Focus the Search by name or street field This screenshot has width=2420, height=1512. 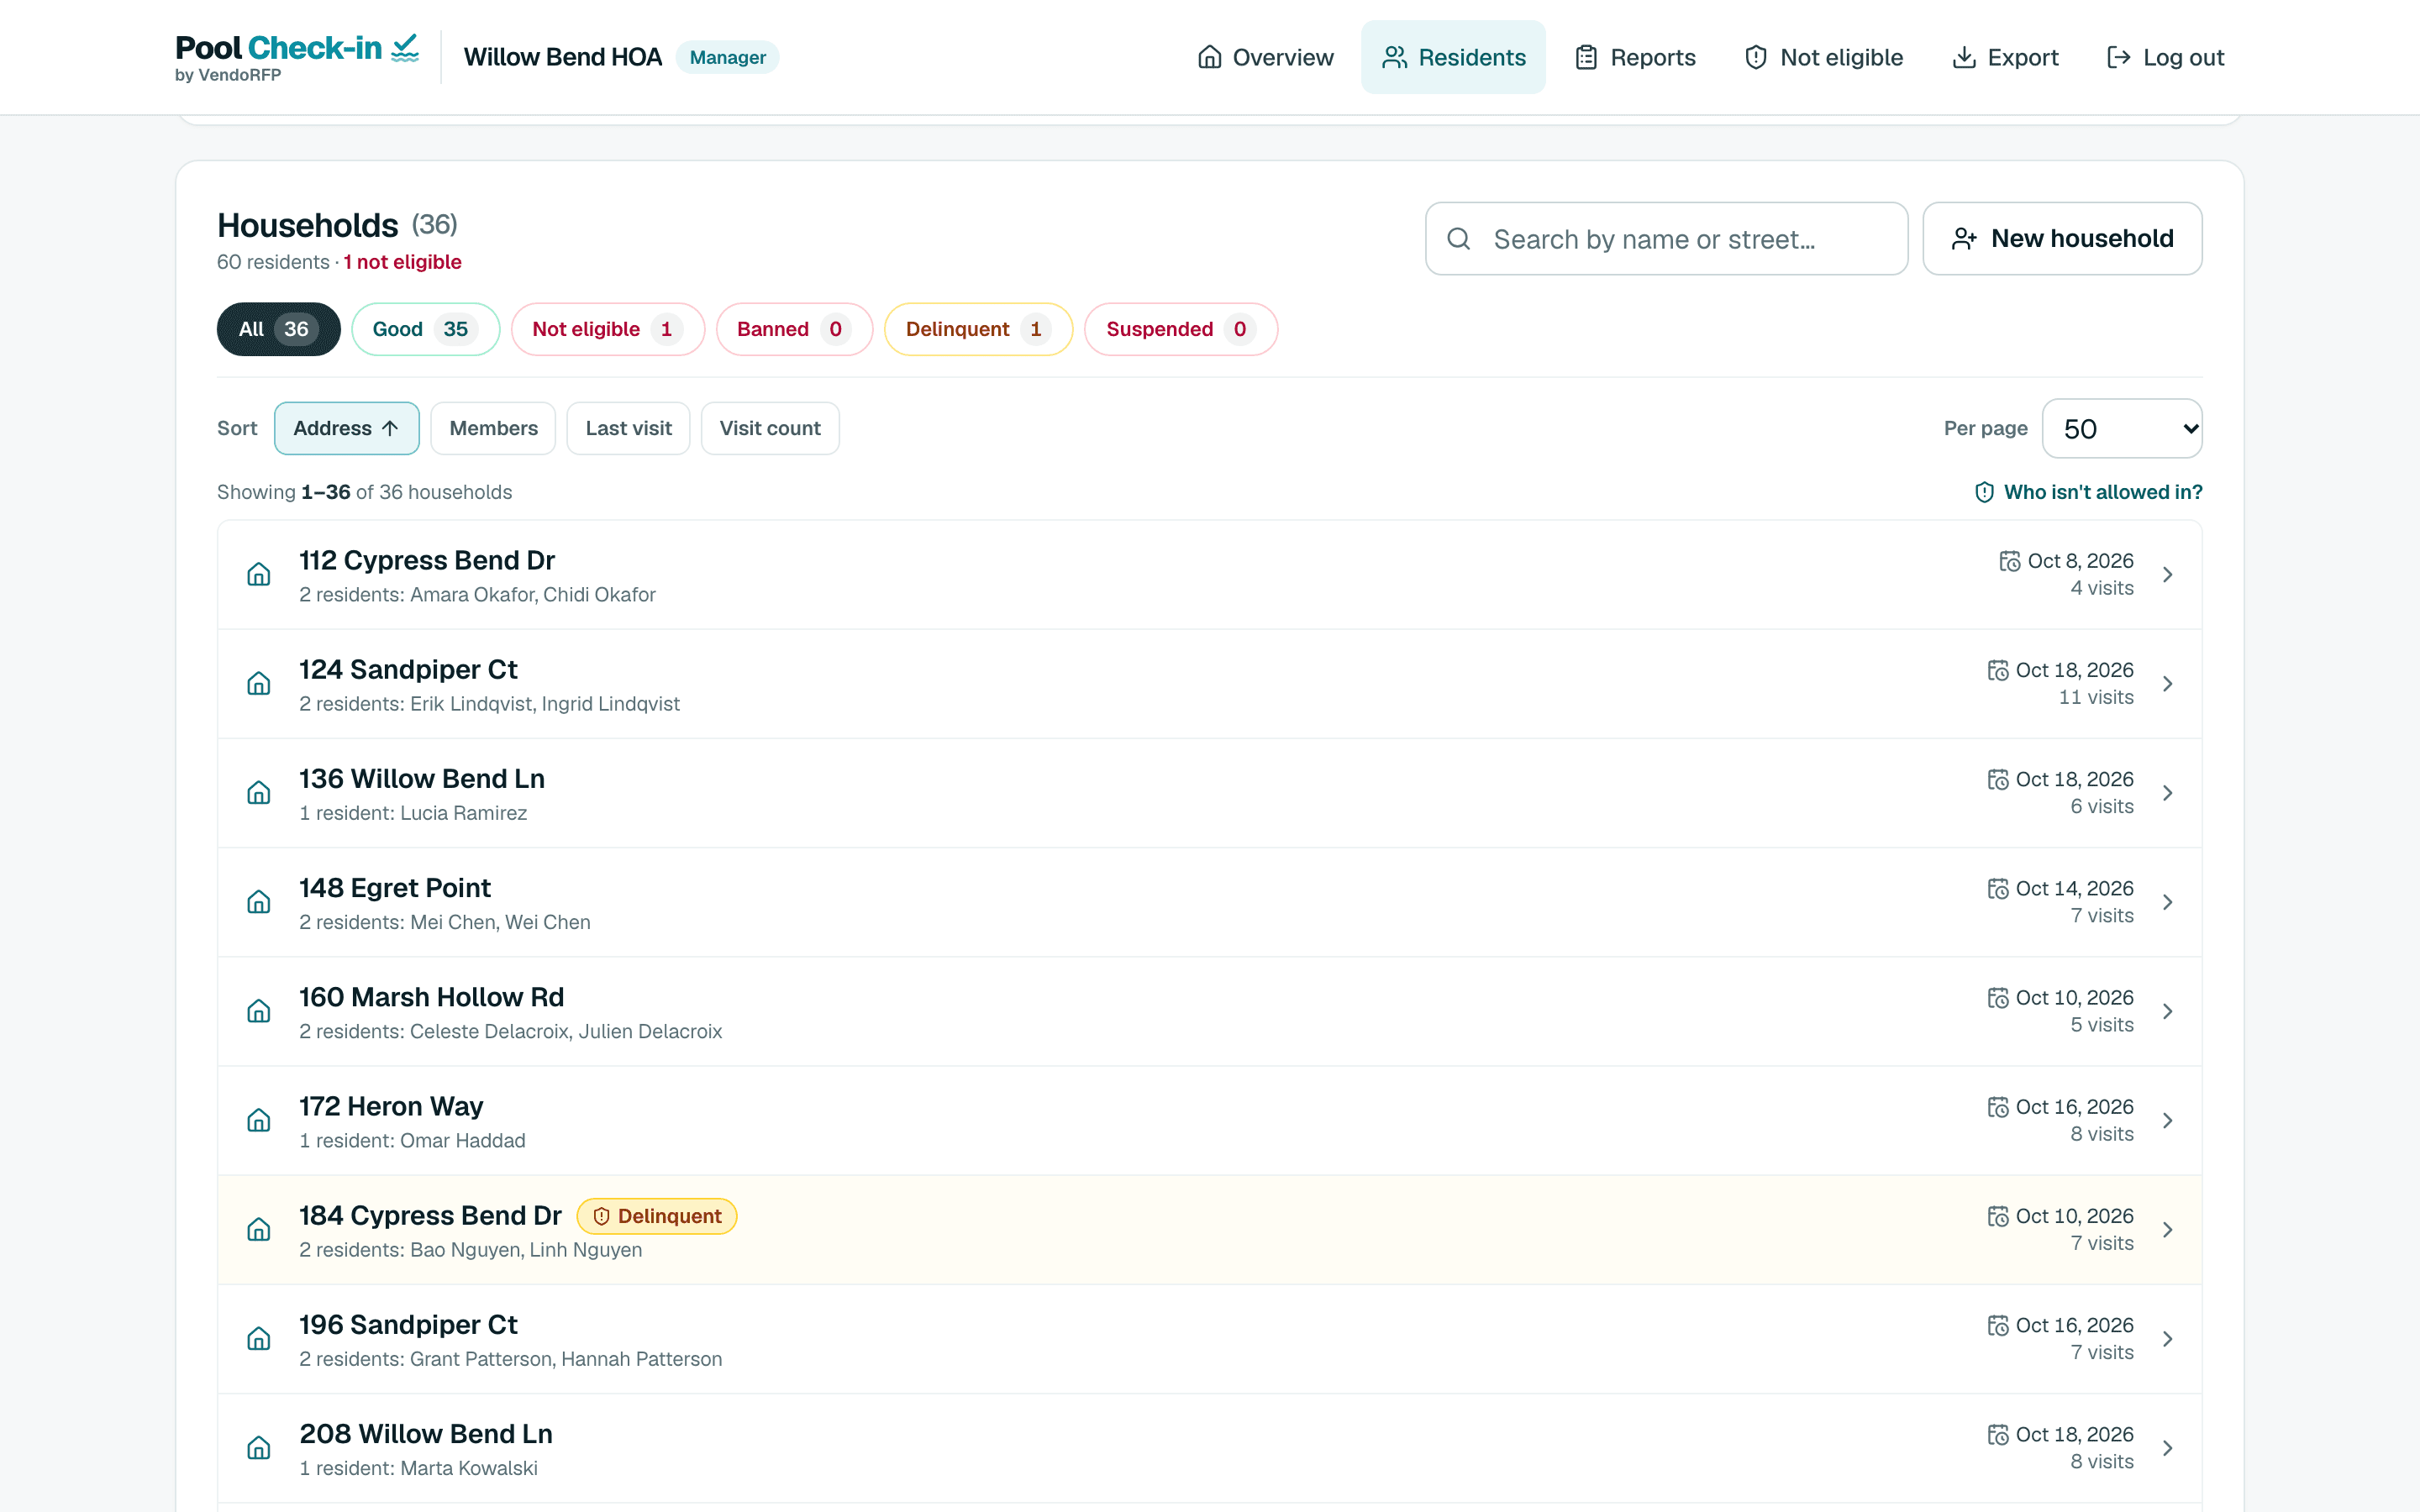pyautogui.click(x=1666, y=239)
